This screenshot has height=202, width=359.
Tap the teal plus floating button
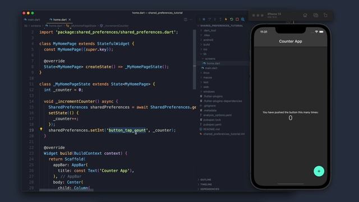[319, 171]
